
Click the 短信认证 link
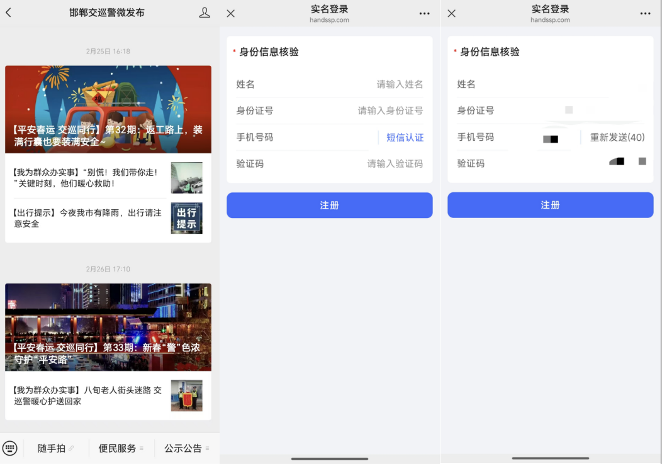coord(405,138)
